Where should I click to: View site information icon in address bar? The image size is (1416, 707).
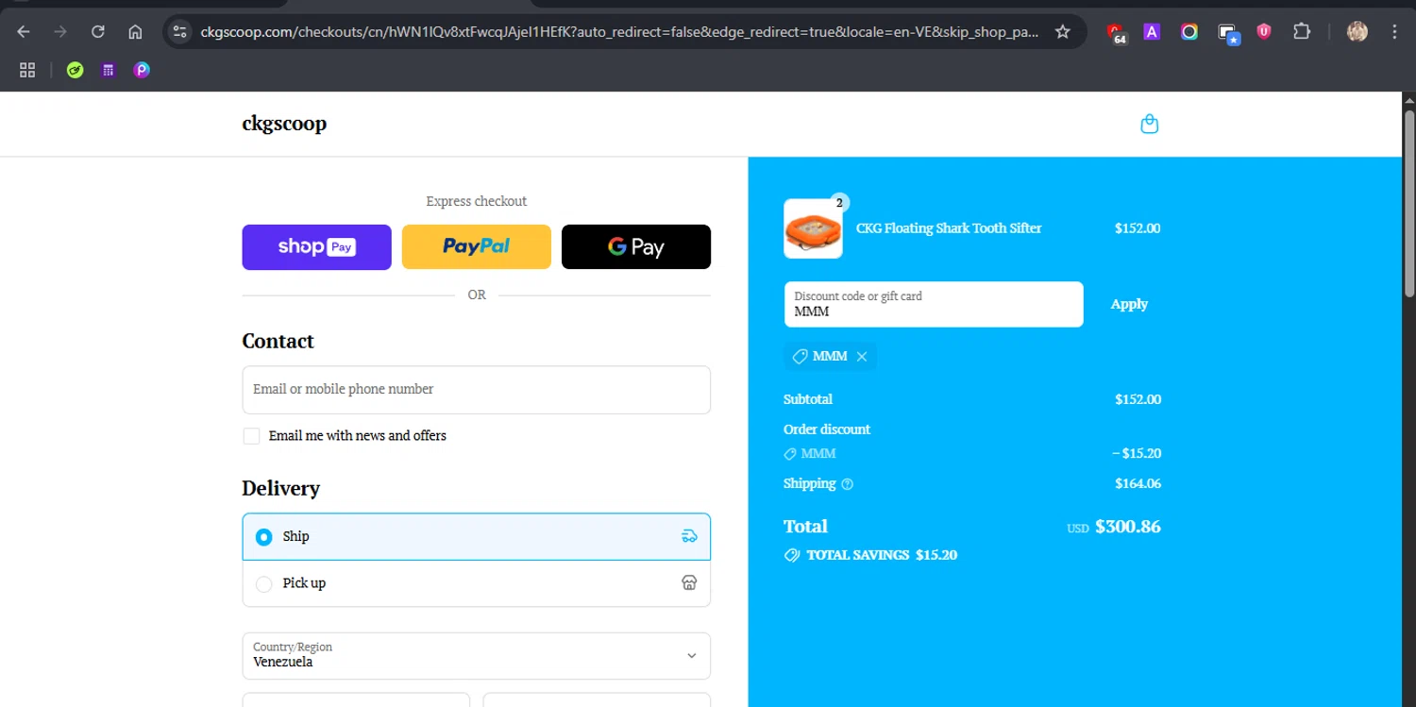pos(179,32)
